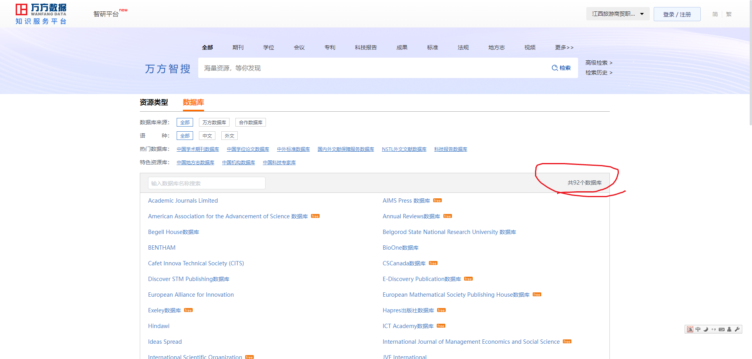Click the 登录 / 注册 button
This screenshot has width=752, height=359.
[x=677, y=15]
